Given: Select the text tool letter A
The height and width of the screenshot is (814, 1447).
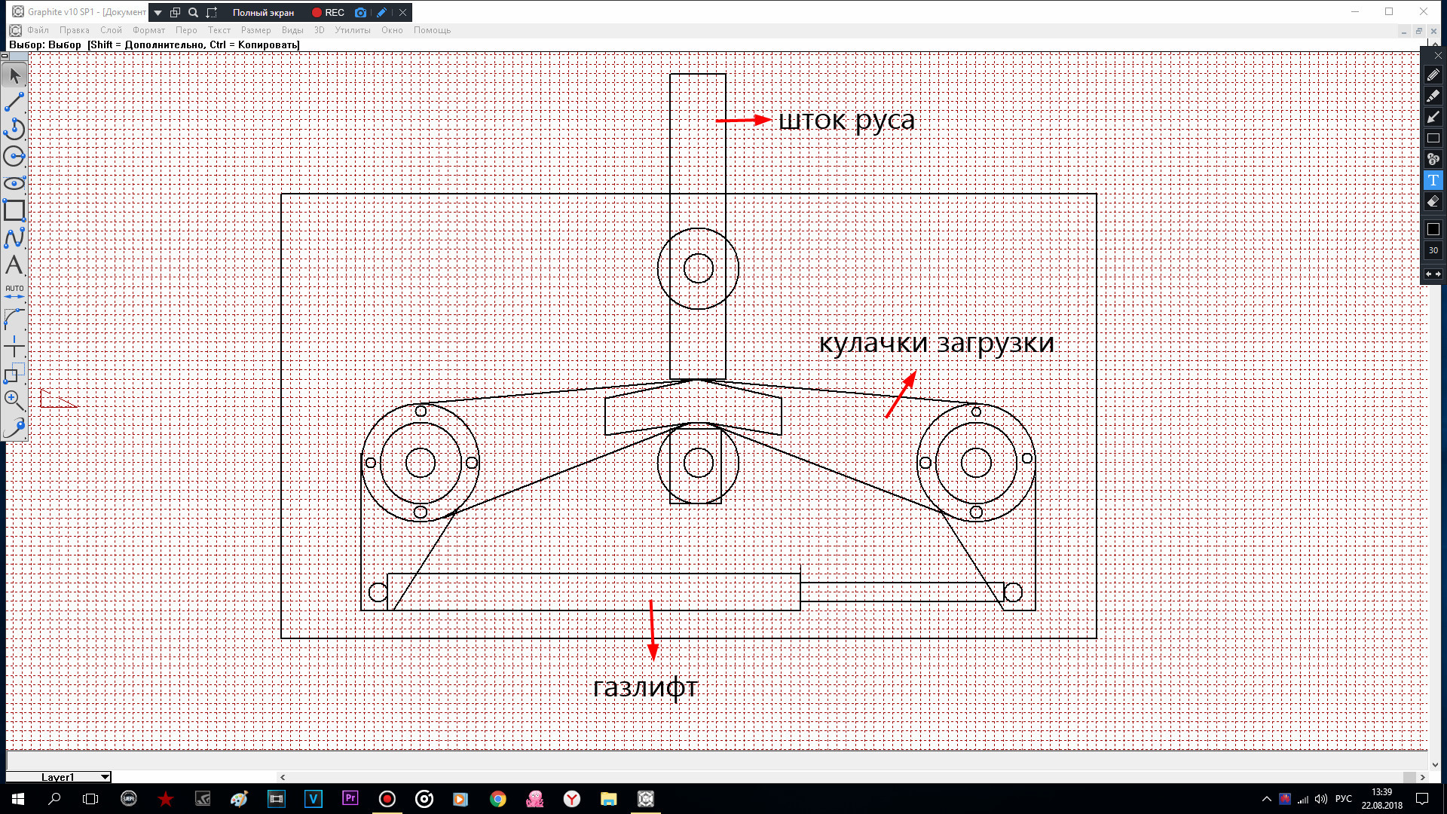Looking at the screenshot, I should [x=14, y=265].
